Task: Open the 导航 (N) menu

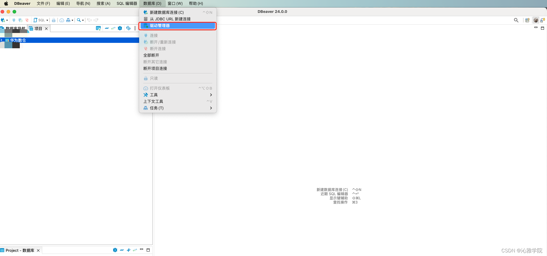Action: click(x=83, y=4)
